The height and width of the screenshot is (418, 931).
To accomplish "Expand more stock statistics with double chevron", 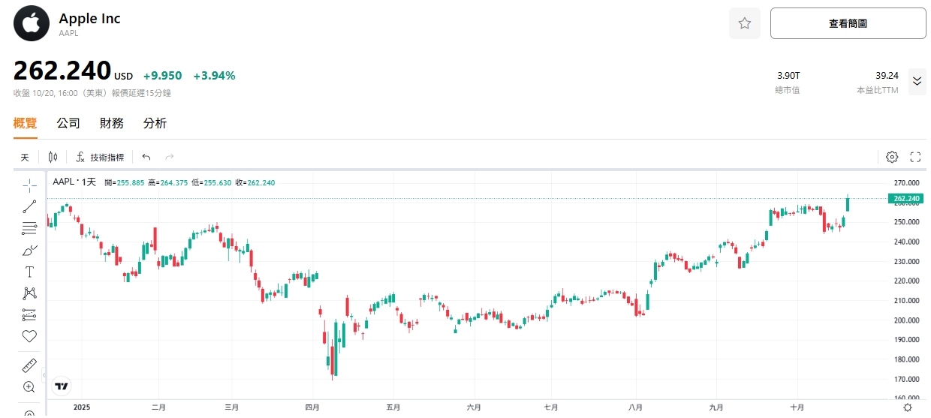I will [917, 81].
